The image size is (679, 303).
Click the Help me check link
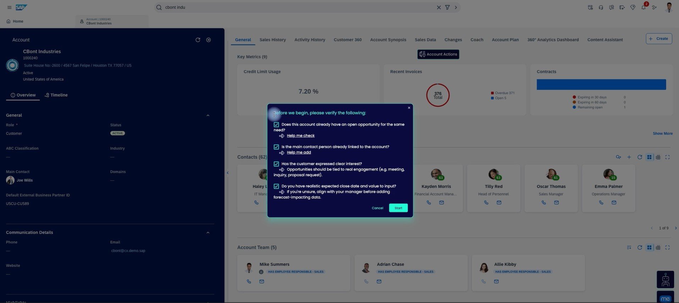tap(300, 136)
